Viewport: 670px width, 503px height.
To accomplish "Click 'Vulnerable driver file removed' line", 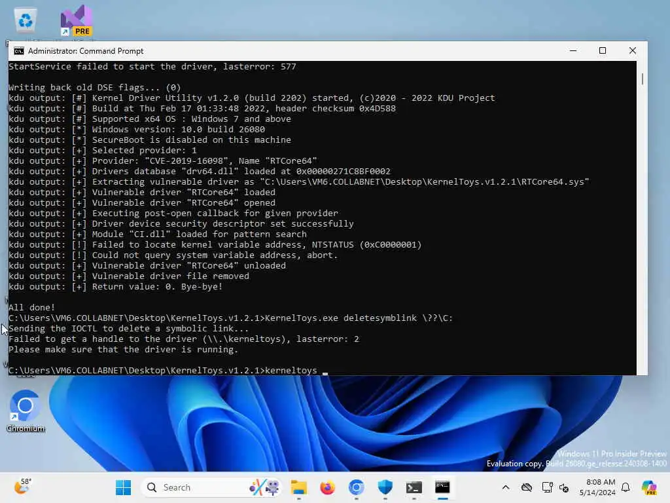I will tap(129, 276).
